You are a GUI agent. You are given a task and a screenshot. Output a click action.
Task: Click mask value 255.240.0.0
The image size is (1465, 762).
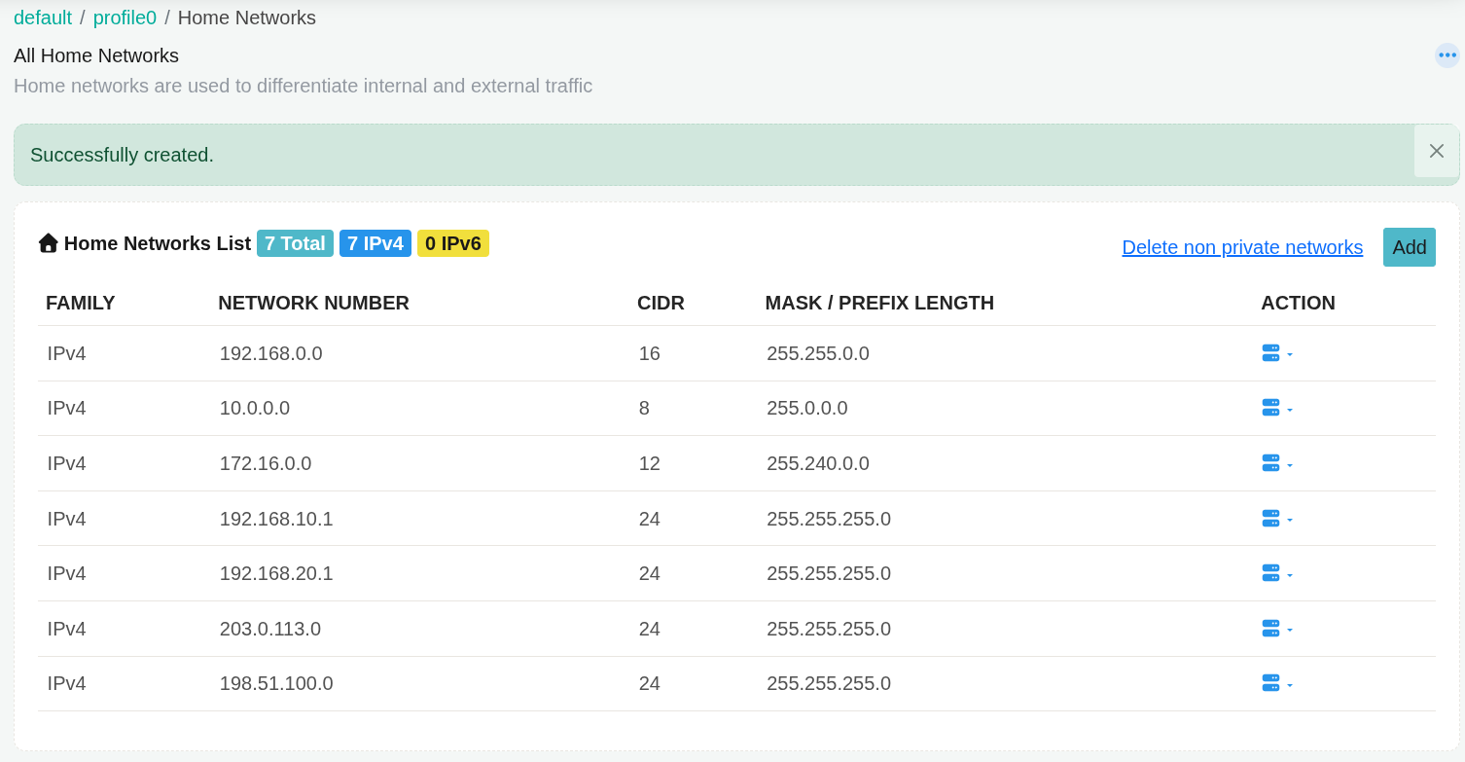(x=818, y=463)
